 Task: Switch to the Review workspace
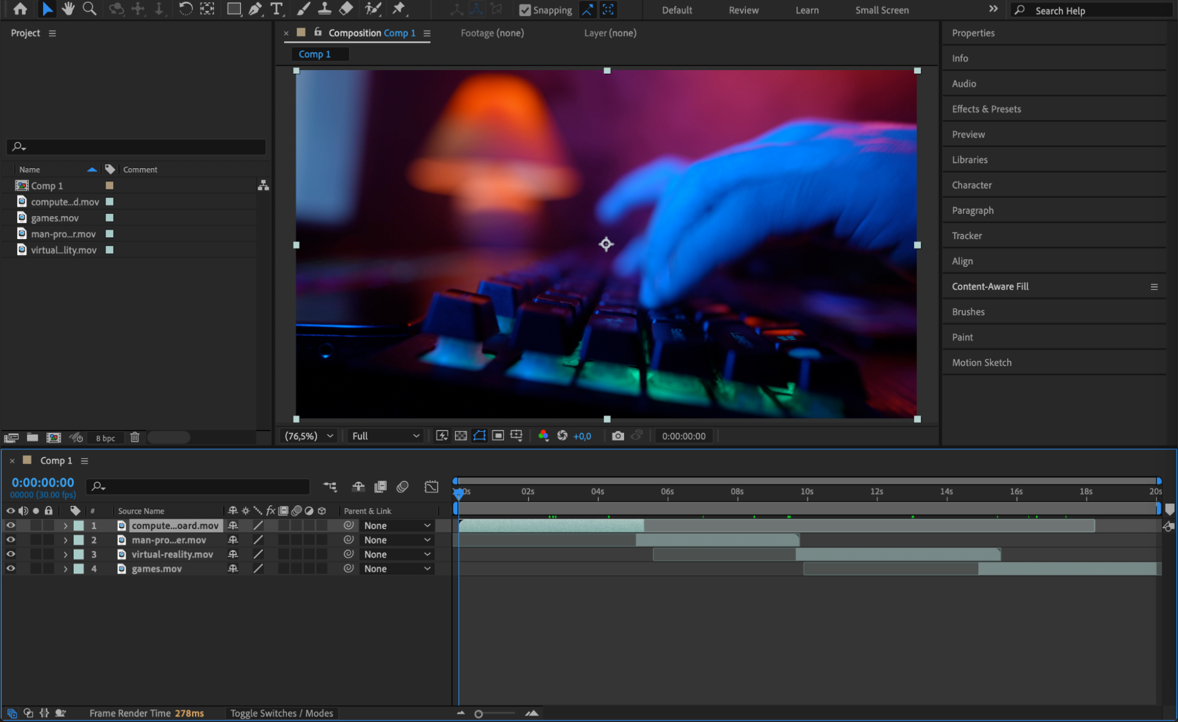pyautogui.click(x=744, y=10)
